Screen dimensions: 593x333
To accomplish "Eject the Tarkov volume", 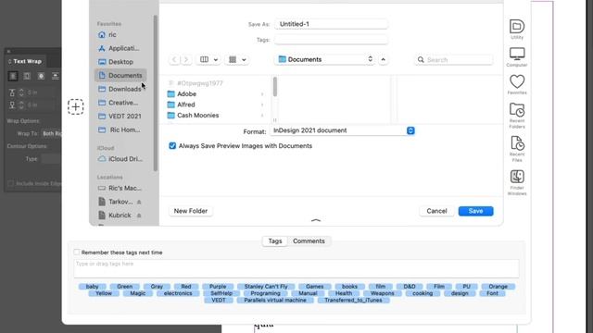I will (x=139, y=202).
